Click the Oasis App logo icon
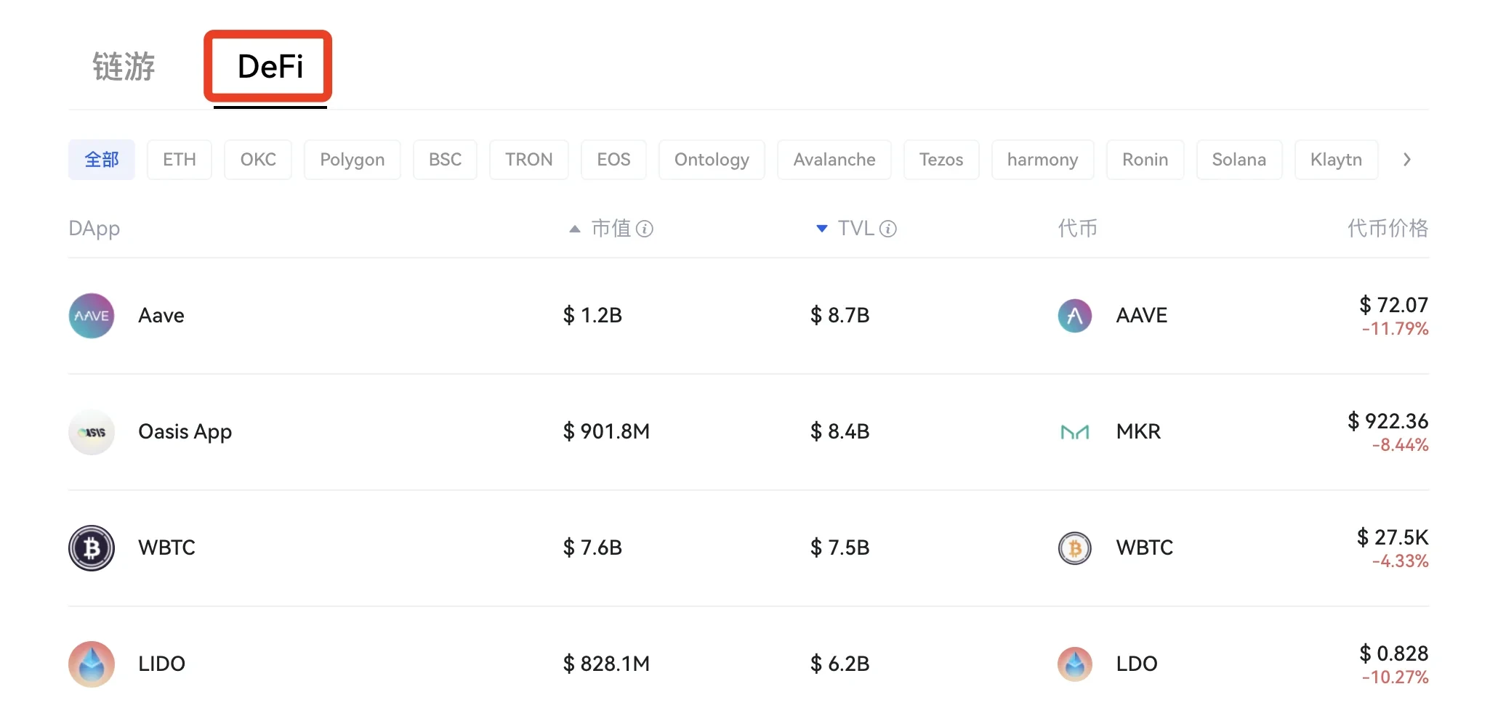Image resolution: width=1490 pixels, height=713 pixels. (x=92, y=432)
